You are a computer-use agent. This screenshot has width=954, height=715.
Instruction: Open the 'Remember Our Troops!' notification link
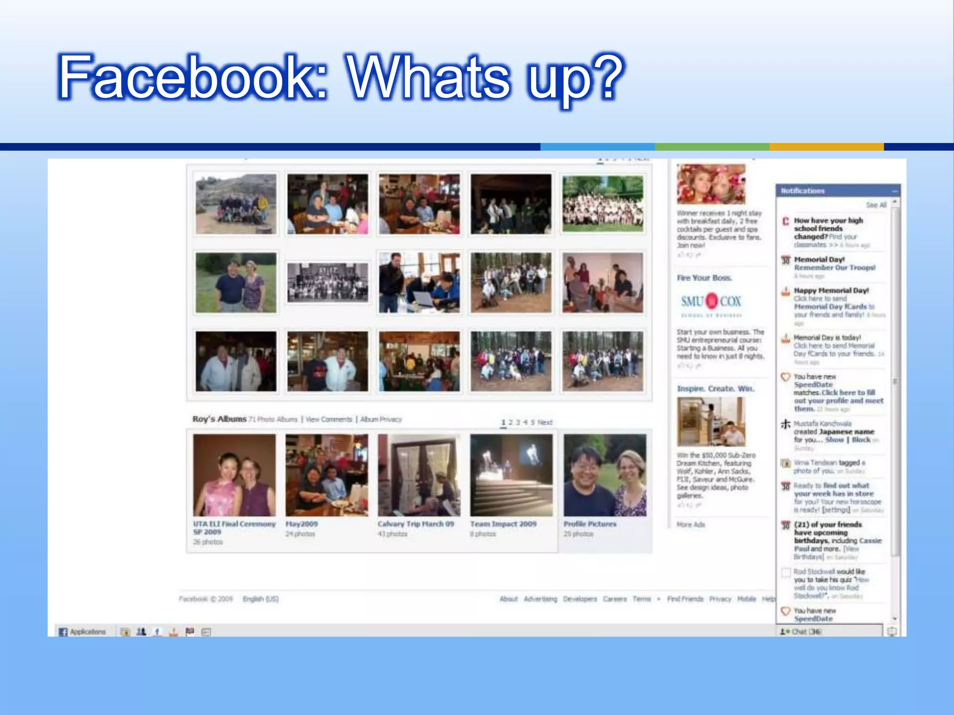coord(835,268)
